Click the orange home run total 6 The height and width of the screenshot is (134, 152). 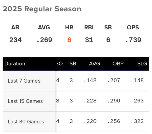69,40
